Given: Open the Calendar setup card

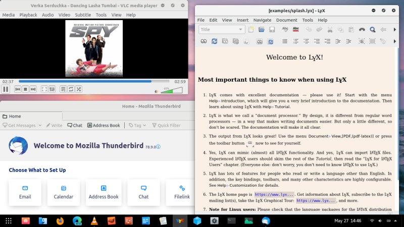Looking at the screenshot, I should click(64, 192).
